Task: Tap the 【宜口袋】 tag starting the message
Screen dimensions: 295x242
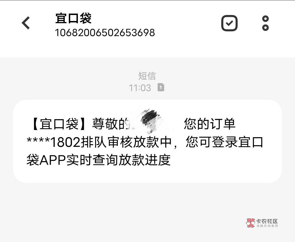Action: point(59,124)
